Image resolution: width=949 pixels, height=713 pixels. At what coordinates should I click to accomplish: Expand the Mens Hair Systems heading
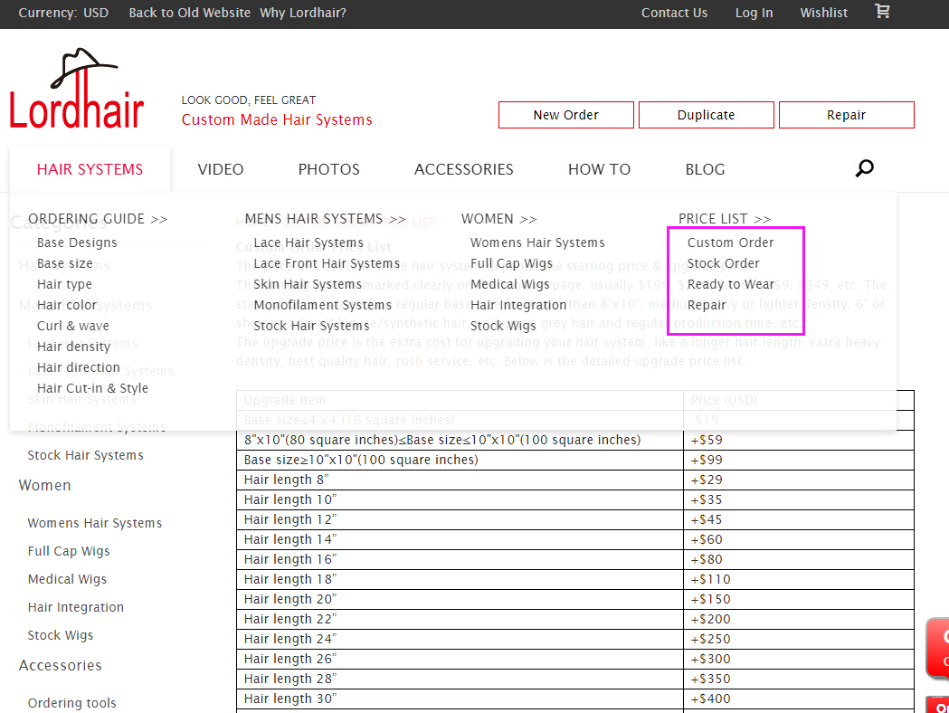pyautogui.click(x=325, y=218)
